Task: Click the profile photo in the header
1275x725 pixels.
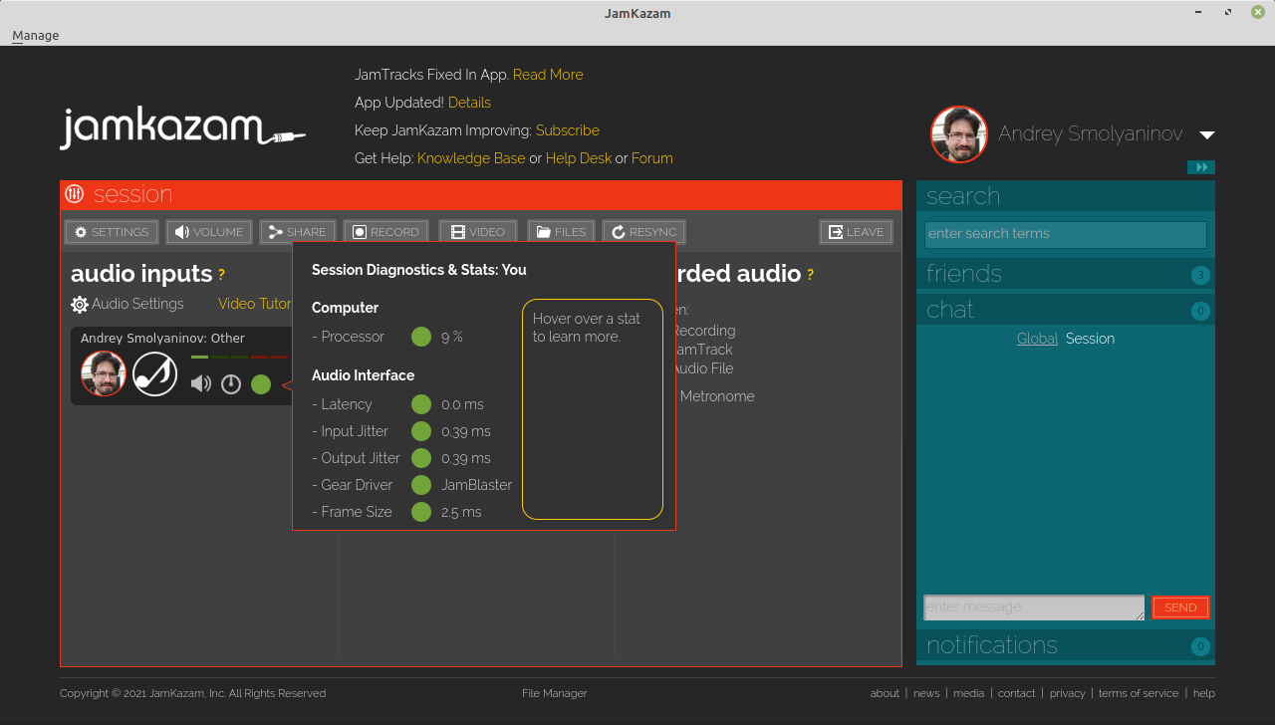Action: (x=958, y=134)
